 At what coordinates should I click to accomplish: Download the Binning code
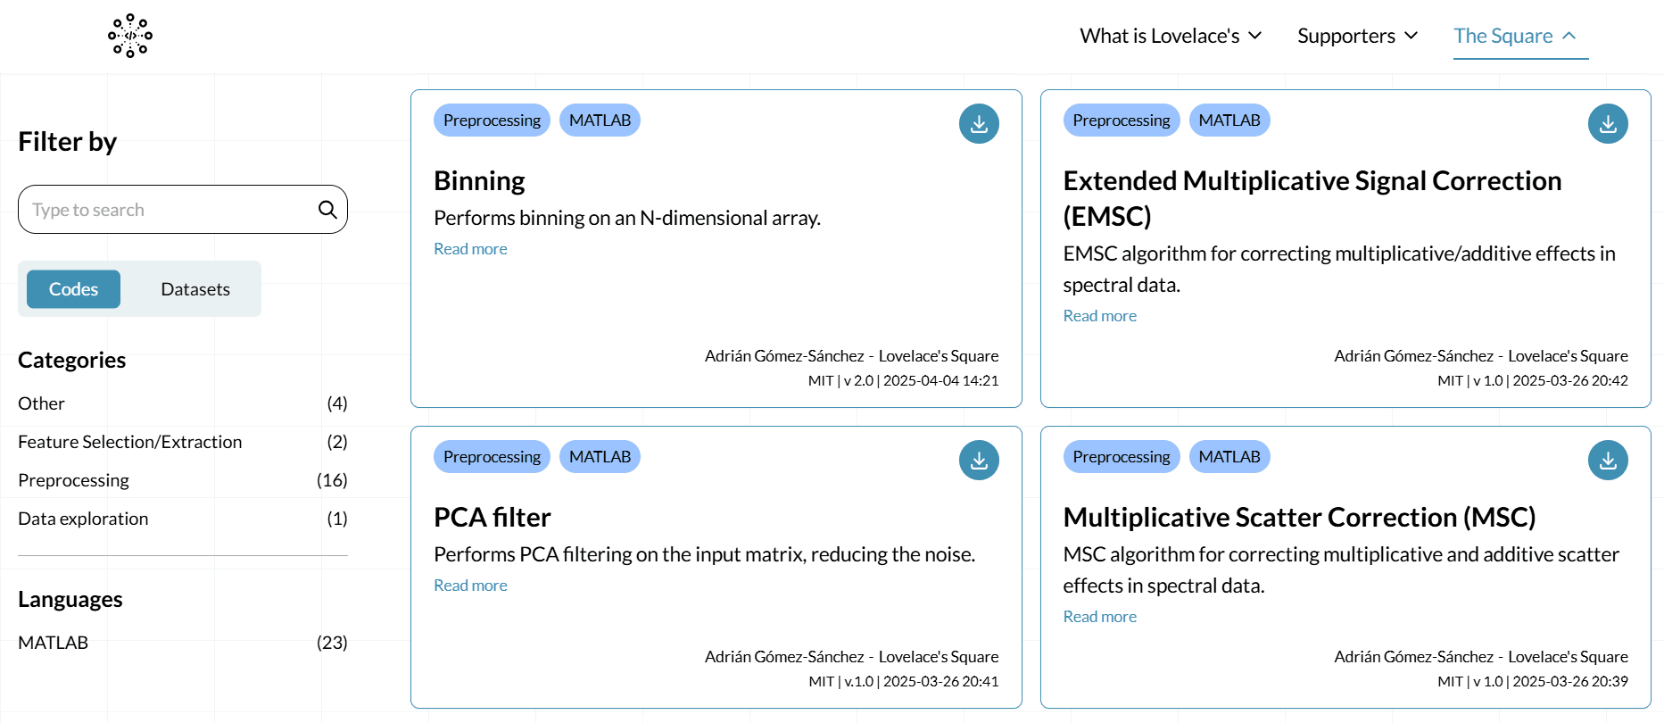click(x=979, y=124)
